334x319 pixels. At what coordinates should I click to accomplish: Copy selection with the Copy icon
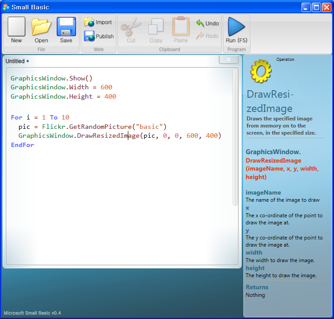(x=156, y=30)
